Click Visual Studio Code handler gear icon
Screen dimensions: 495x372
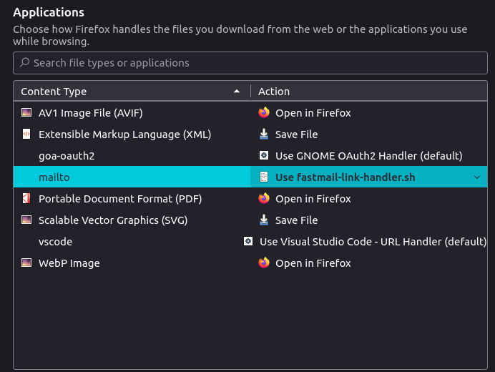(x=248, y=241)
